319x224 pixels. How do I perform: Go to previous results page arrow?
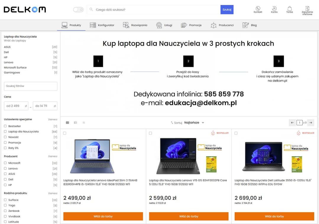(292, 123)
